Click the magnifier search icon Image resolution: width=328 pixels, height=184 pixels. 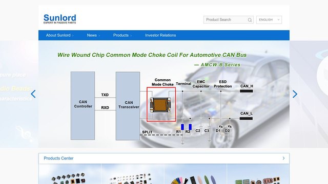[x=250, y=20]
